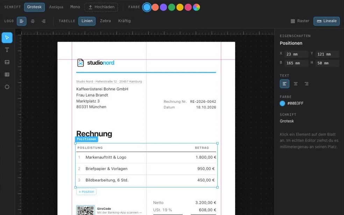Select the Table tool in left sidebar
This screenshot has width=344, height=215.
click(x=7, y=74)
